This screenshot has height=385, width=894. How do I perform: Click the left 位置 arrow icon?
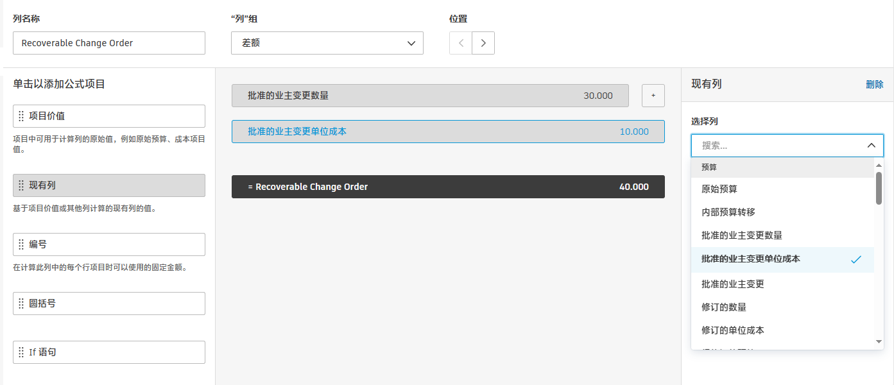(x=460, y=43)
